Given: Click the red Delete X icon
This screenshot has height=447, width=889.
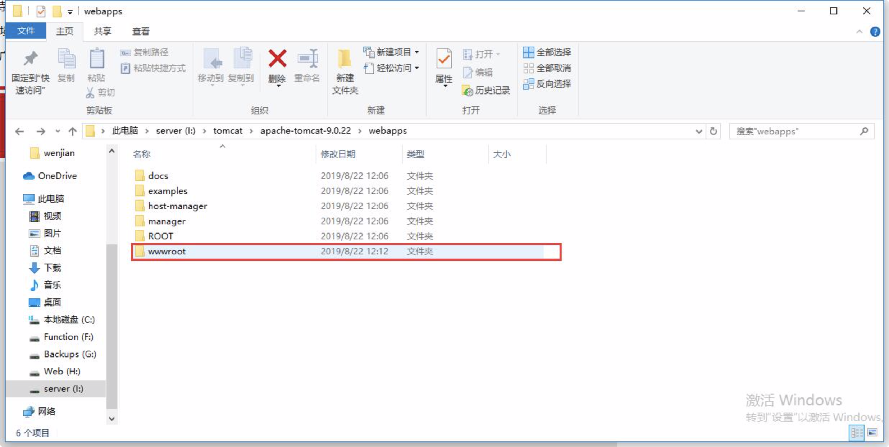Looking at the screenshot, I should tap(277, 59).
